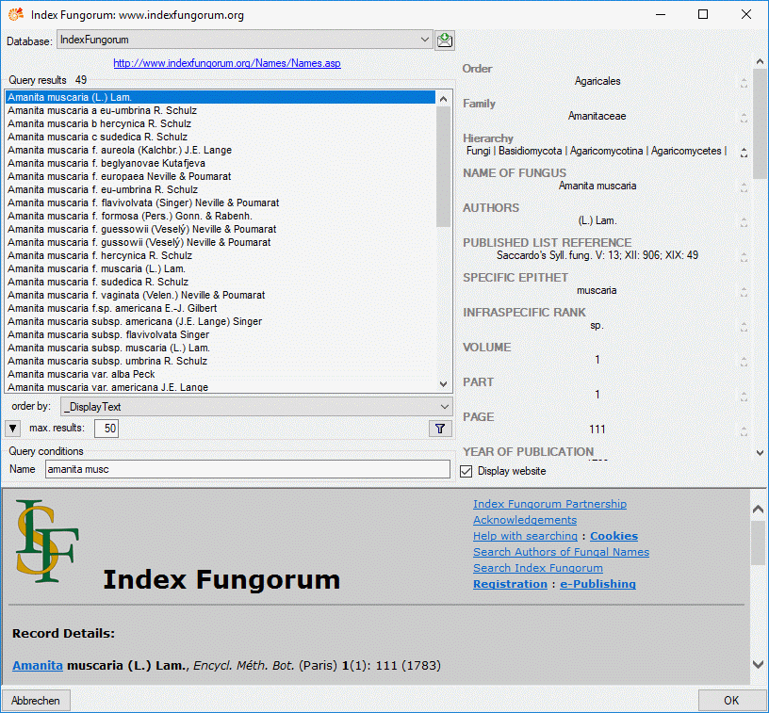Screen dimensions: 769x713
Task: Select Amanita muscaria f. hercynica R. Schulz
Action: click(x=221, y=256)
